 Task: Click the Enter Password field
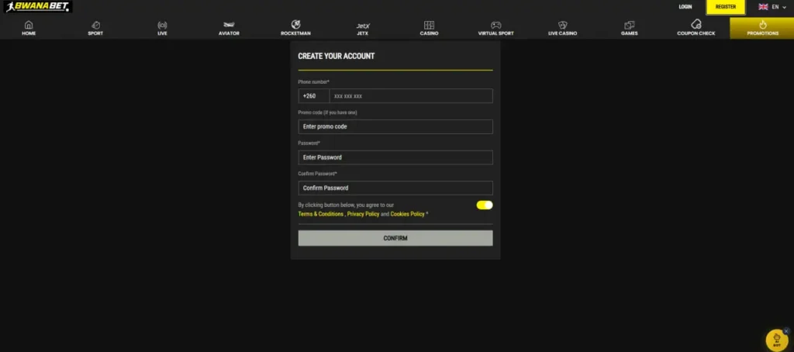coord(395,157)
